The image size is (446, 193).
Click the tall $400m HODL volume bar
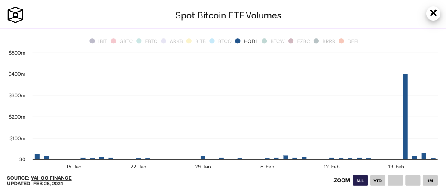coord(405,116)
